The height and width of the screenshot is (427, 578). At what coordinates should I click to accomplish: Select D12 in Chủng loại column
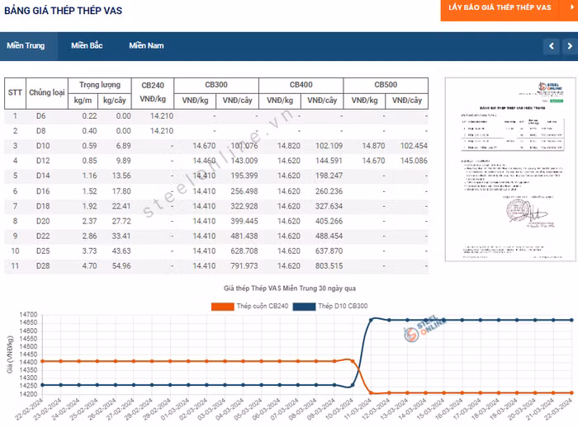pyautogui.click(x=43, y=161)
